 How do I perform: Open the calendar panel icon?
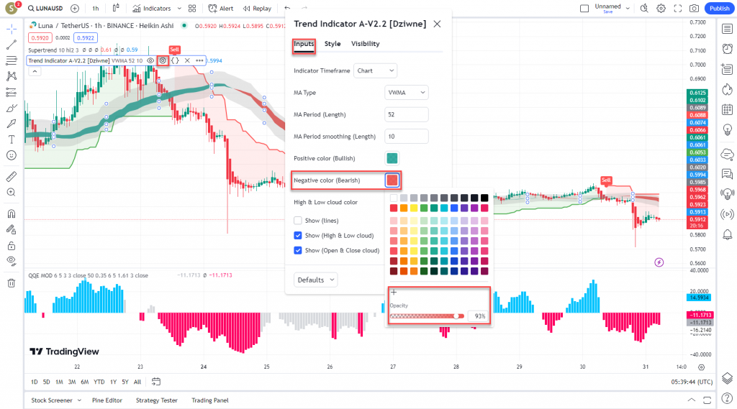[x=727, y=109]
